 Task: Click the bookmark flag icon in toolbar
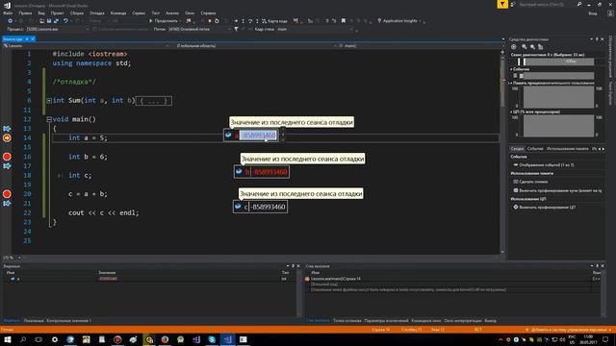[344, 21]
